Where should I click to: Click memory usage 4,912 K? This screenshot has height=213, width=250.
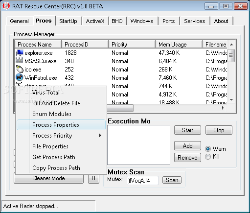[x=168, y=95]
